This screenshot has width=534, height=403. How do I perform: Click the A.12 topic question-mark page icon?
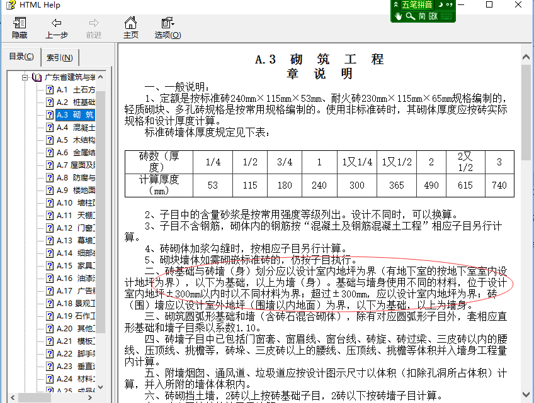pyautogui.click(x=50, y=228)
